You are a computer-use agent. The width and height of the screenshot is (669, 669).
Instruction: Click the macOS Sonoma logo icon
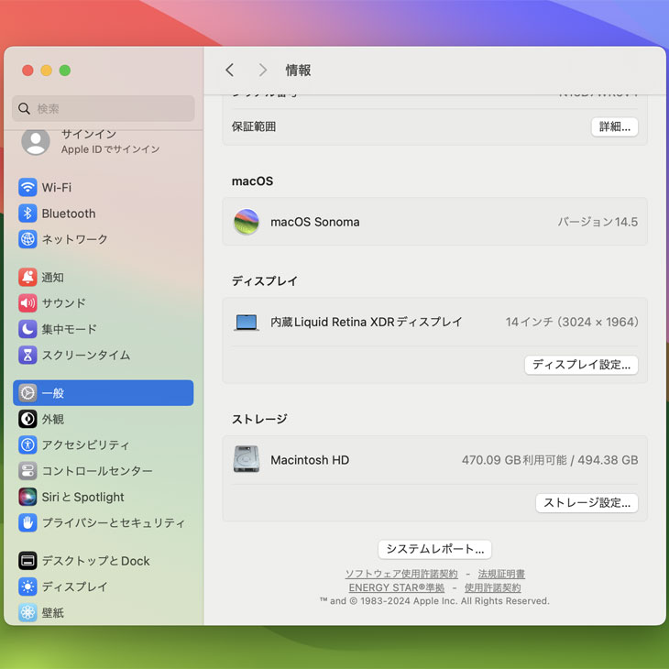[x=247, y=222]
